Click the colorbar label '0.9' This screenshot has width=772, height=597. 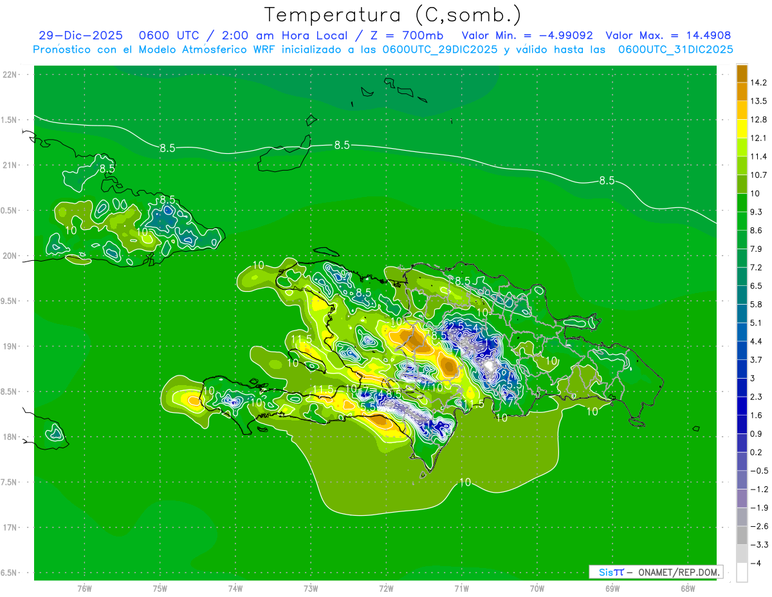(757, 433)
